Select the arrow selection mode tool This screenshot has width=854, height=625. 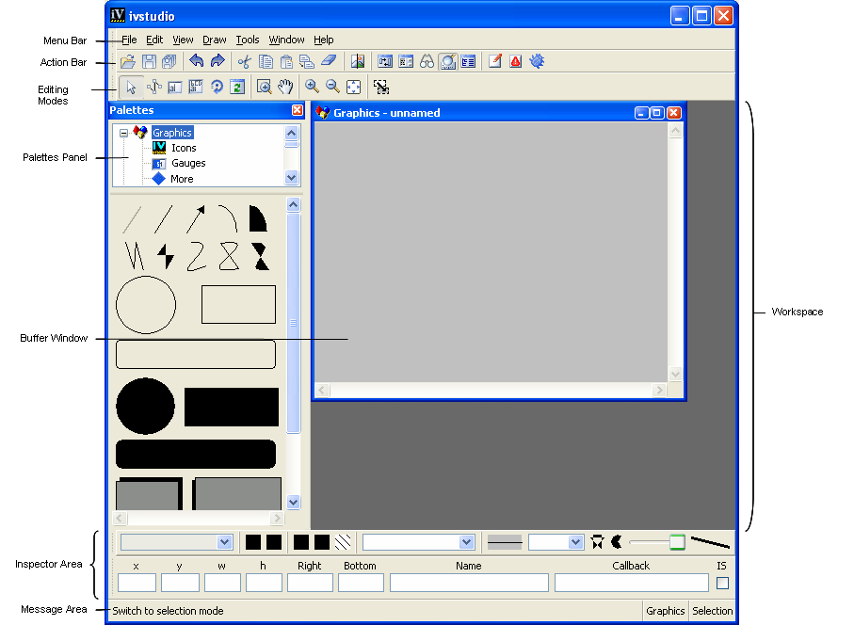coord(131,88)
